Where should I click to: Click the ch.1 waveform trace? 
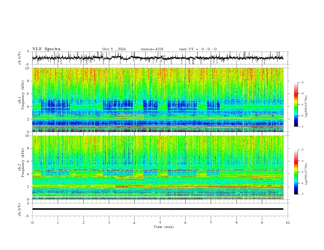click(x=157, y=58)
